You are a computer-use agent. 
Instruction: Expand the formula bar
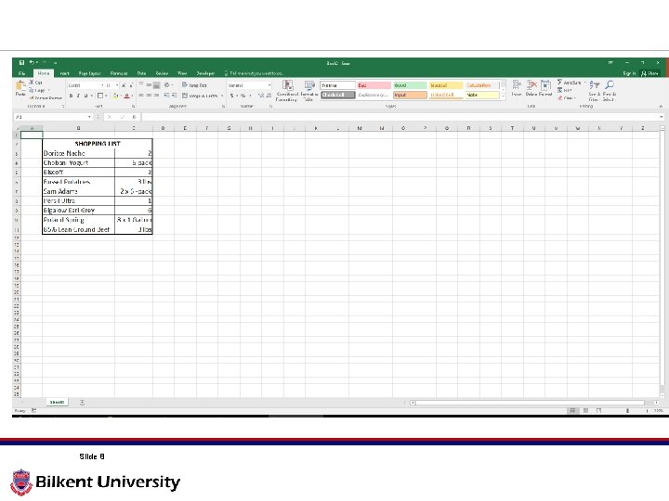(x=662, y=117)
